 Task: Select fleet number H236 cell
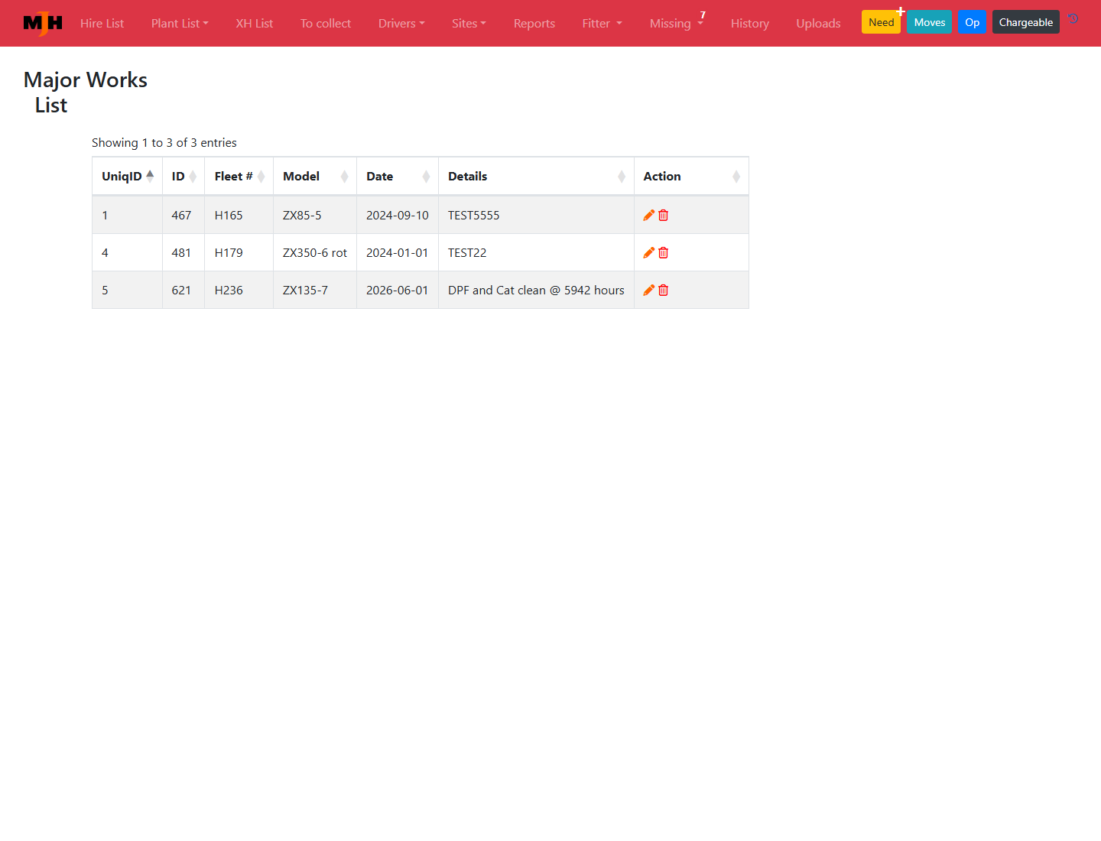(239, 291)
